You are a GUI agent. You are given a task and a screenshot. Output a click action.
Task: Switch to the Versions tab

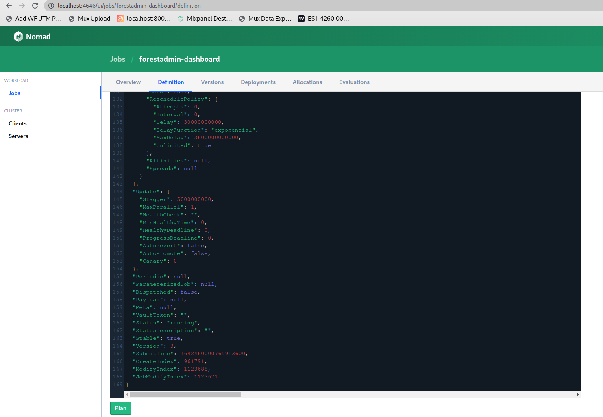click(x=212, y=82)
